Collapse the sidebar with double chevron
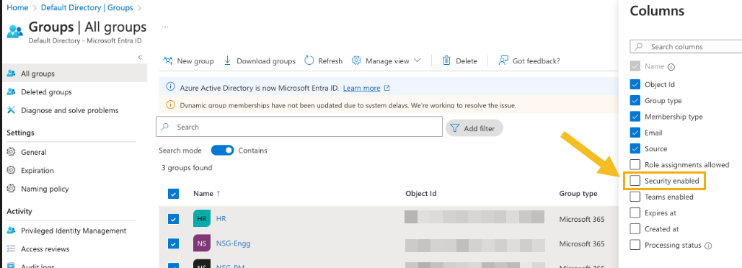This screenshot has width=742, height=268. point(140,57)
